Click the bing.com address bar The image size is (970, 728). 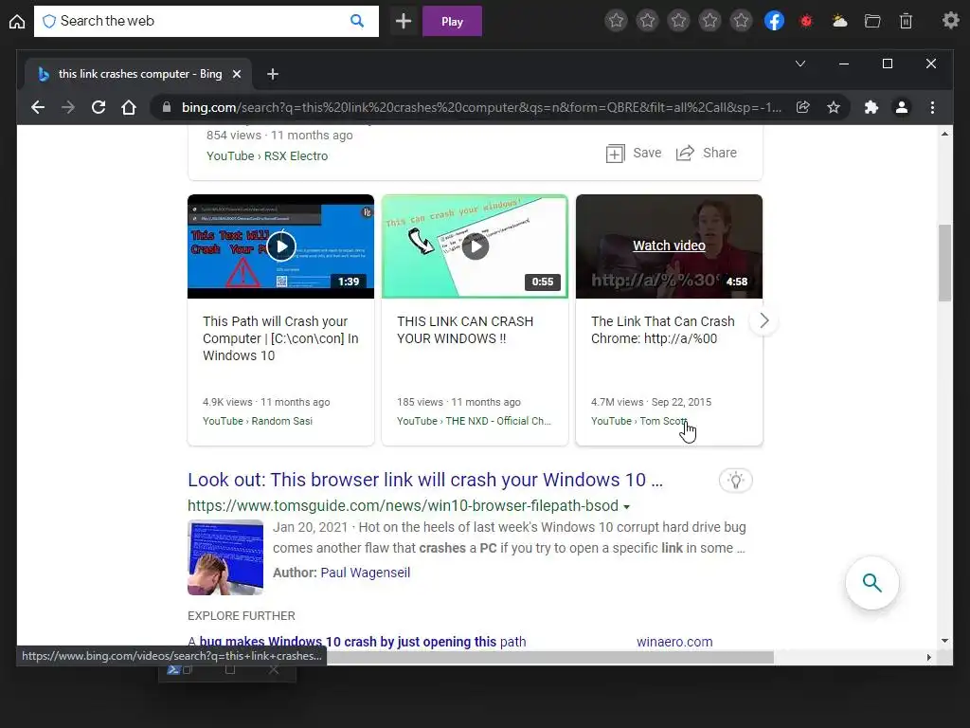click(481, 107)
